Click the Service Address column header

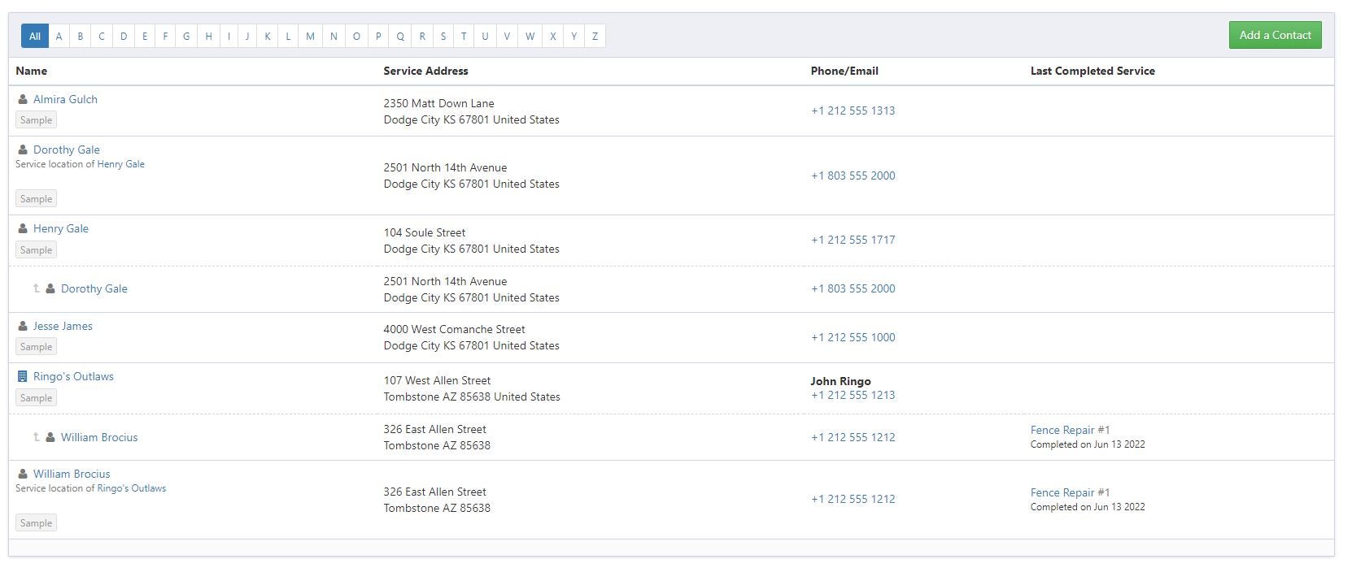[x=425, y=71]
